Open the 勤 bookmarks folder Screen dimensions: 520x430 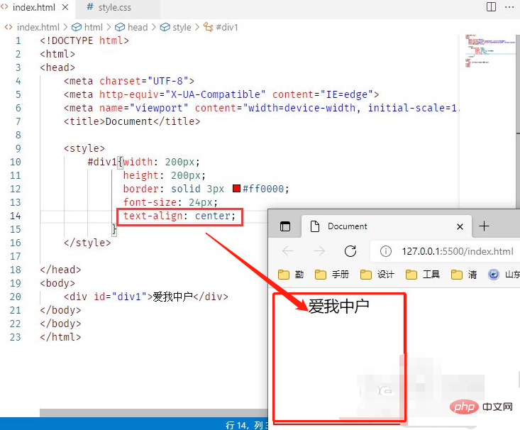pos(291,275)
